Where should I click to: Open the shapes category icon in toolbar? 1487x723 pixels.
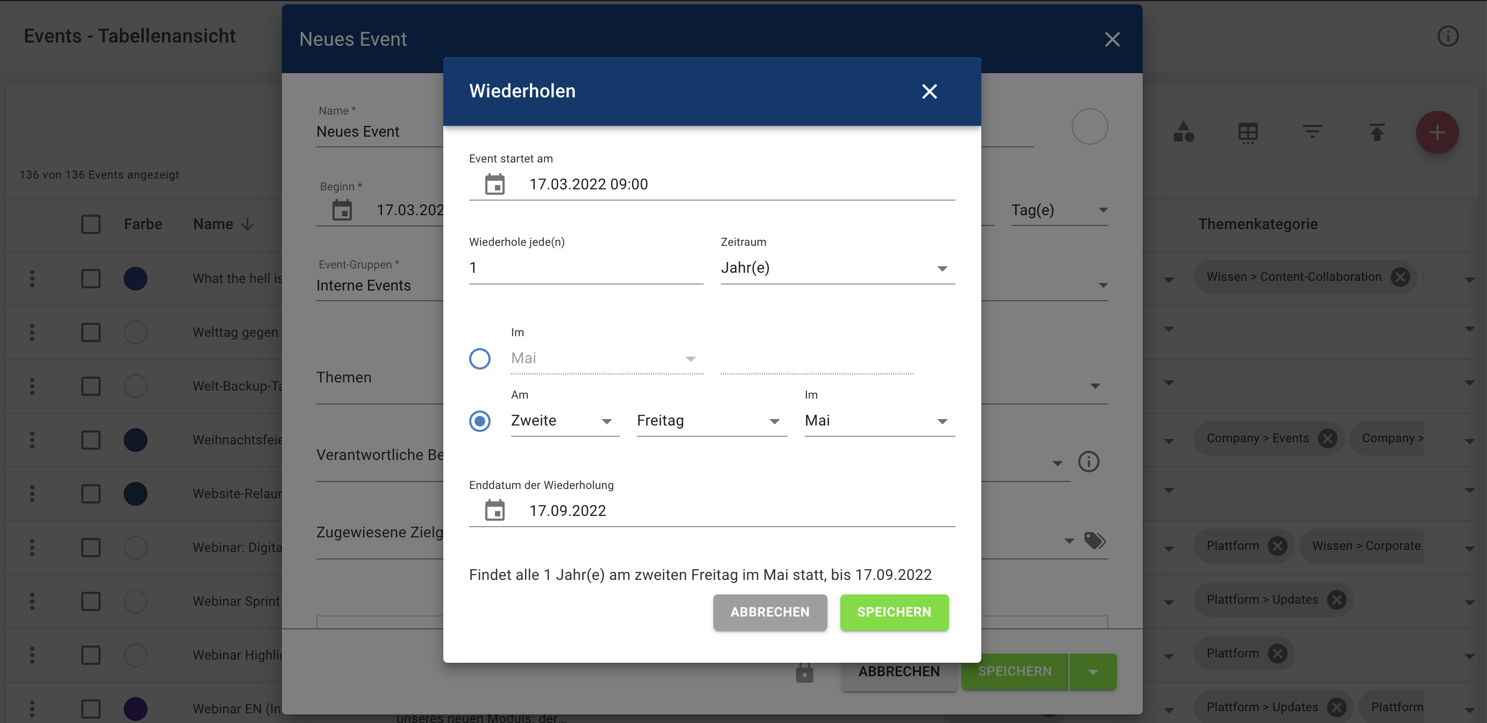click(x=1183, y=132)
